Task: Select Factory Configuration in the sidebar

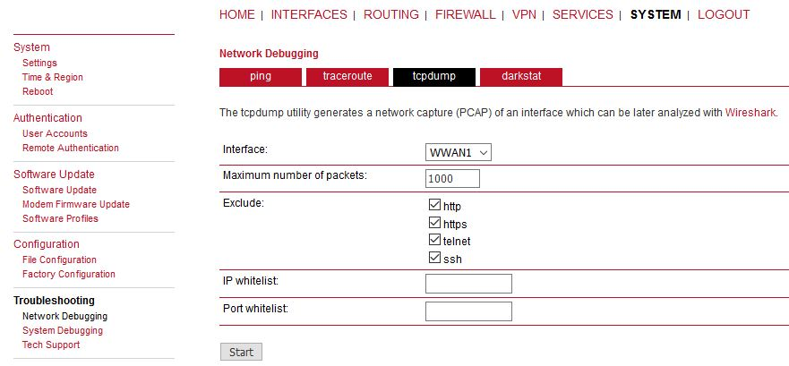Action: coord(69,274)
